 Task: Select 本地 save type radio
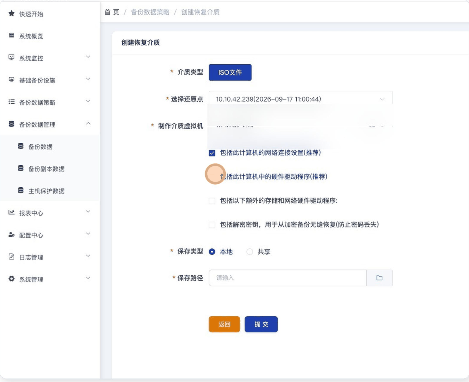pos(212,252)
